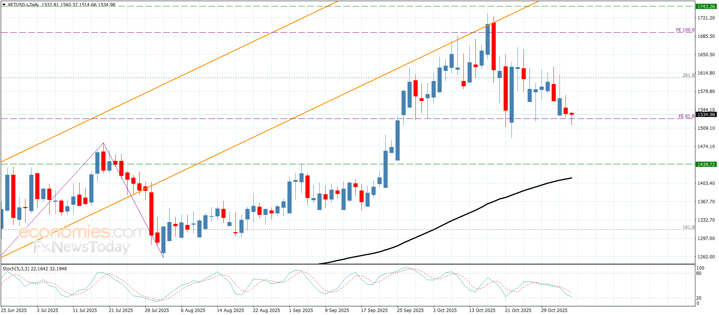This screenshot has height=315, width=719.
Task: Select the latest small red candle at chart's right end
Action: click(x=572, y=114)
